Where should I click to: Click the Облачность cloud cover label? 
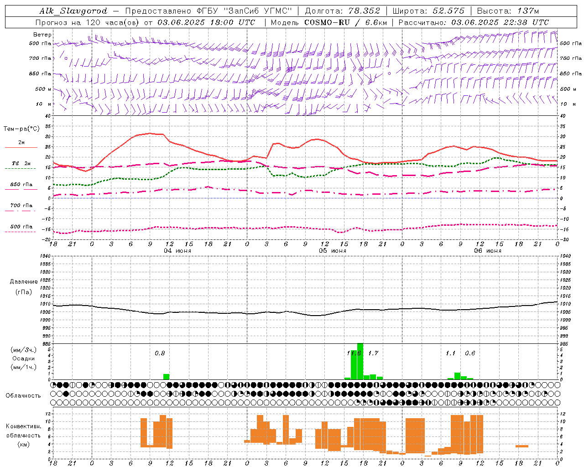[23, 395]
